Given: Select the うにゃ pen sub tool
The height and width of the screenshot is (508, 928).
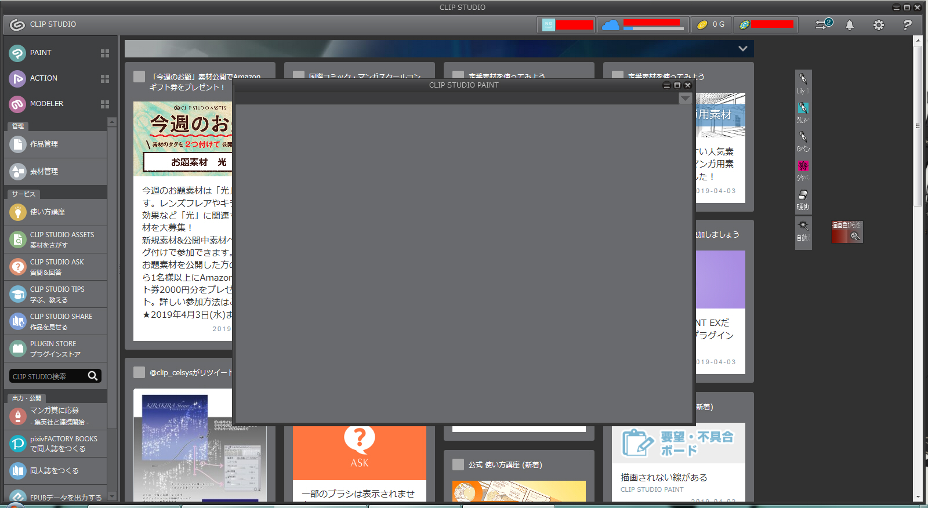Looking at the screenshot, I should [x=803, y=113].
